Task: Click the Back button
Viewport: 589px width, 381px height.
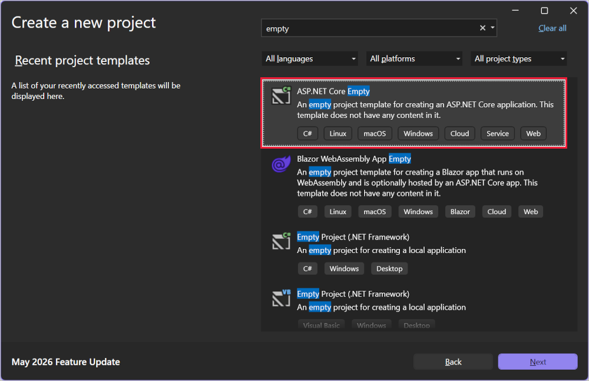Action: click(453, 362)
